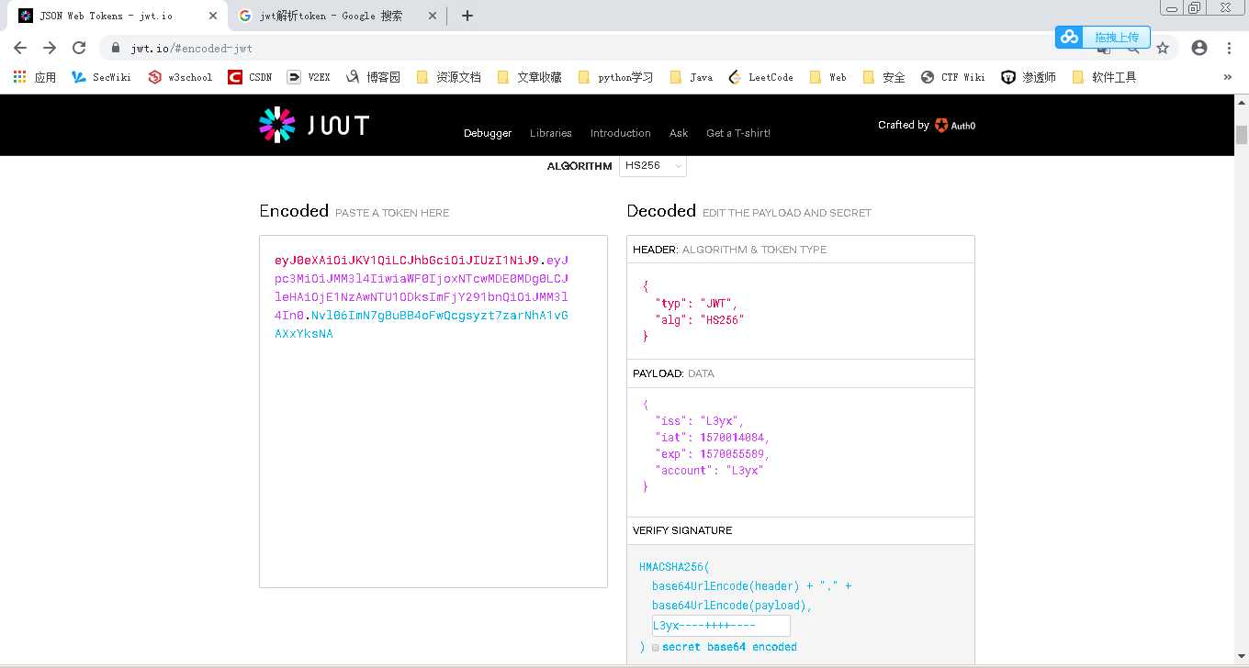The image size is (1249, 668).
Task: Open Libraries nav item
Action: [551, 133]
